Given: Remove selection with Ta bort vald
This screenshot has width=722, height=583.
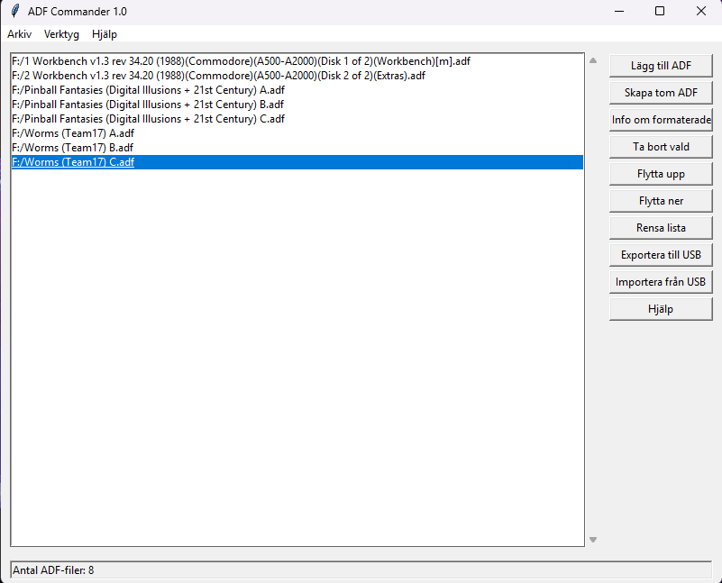Looking at the screenshot, I should pos(661,147).
